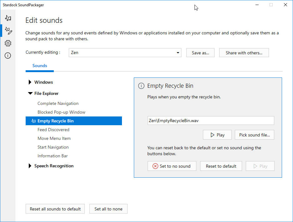The image size is (293, 222).
Task: Click Reset all sounds to default
Action: pos(55,209)
